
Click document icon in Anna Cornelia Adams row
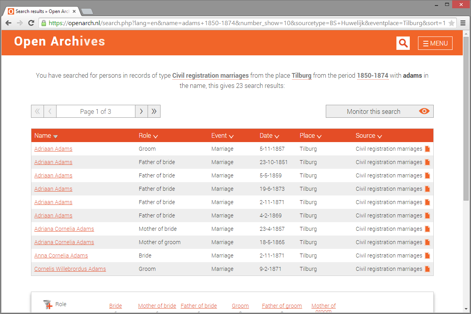coord(427,256)
